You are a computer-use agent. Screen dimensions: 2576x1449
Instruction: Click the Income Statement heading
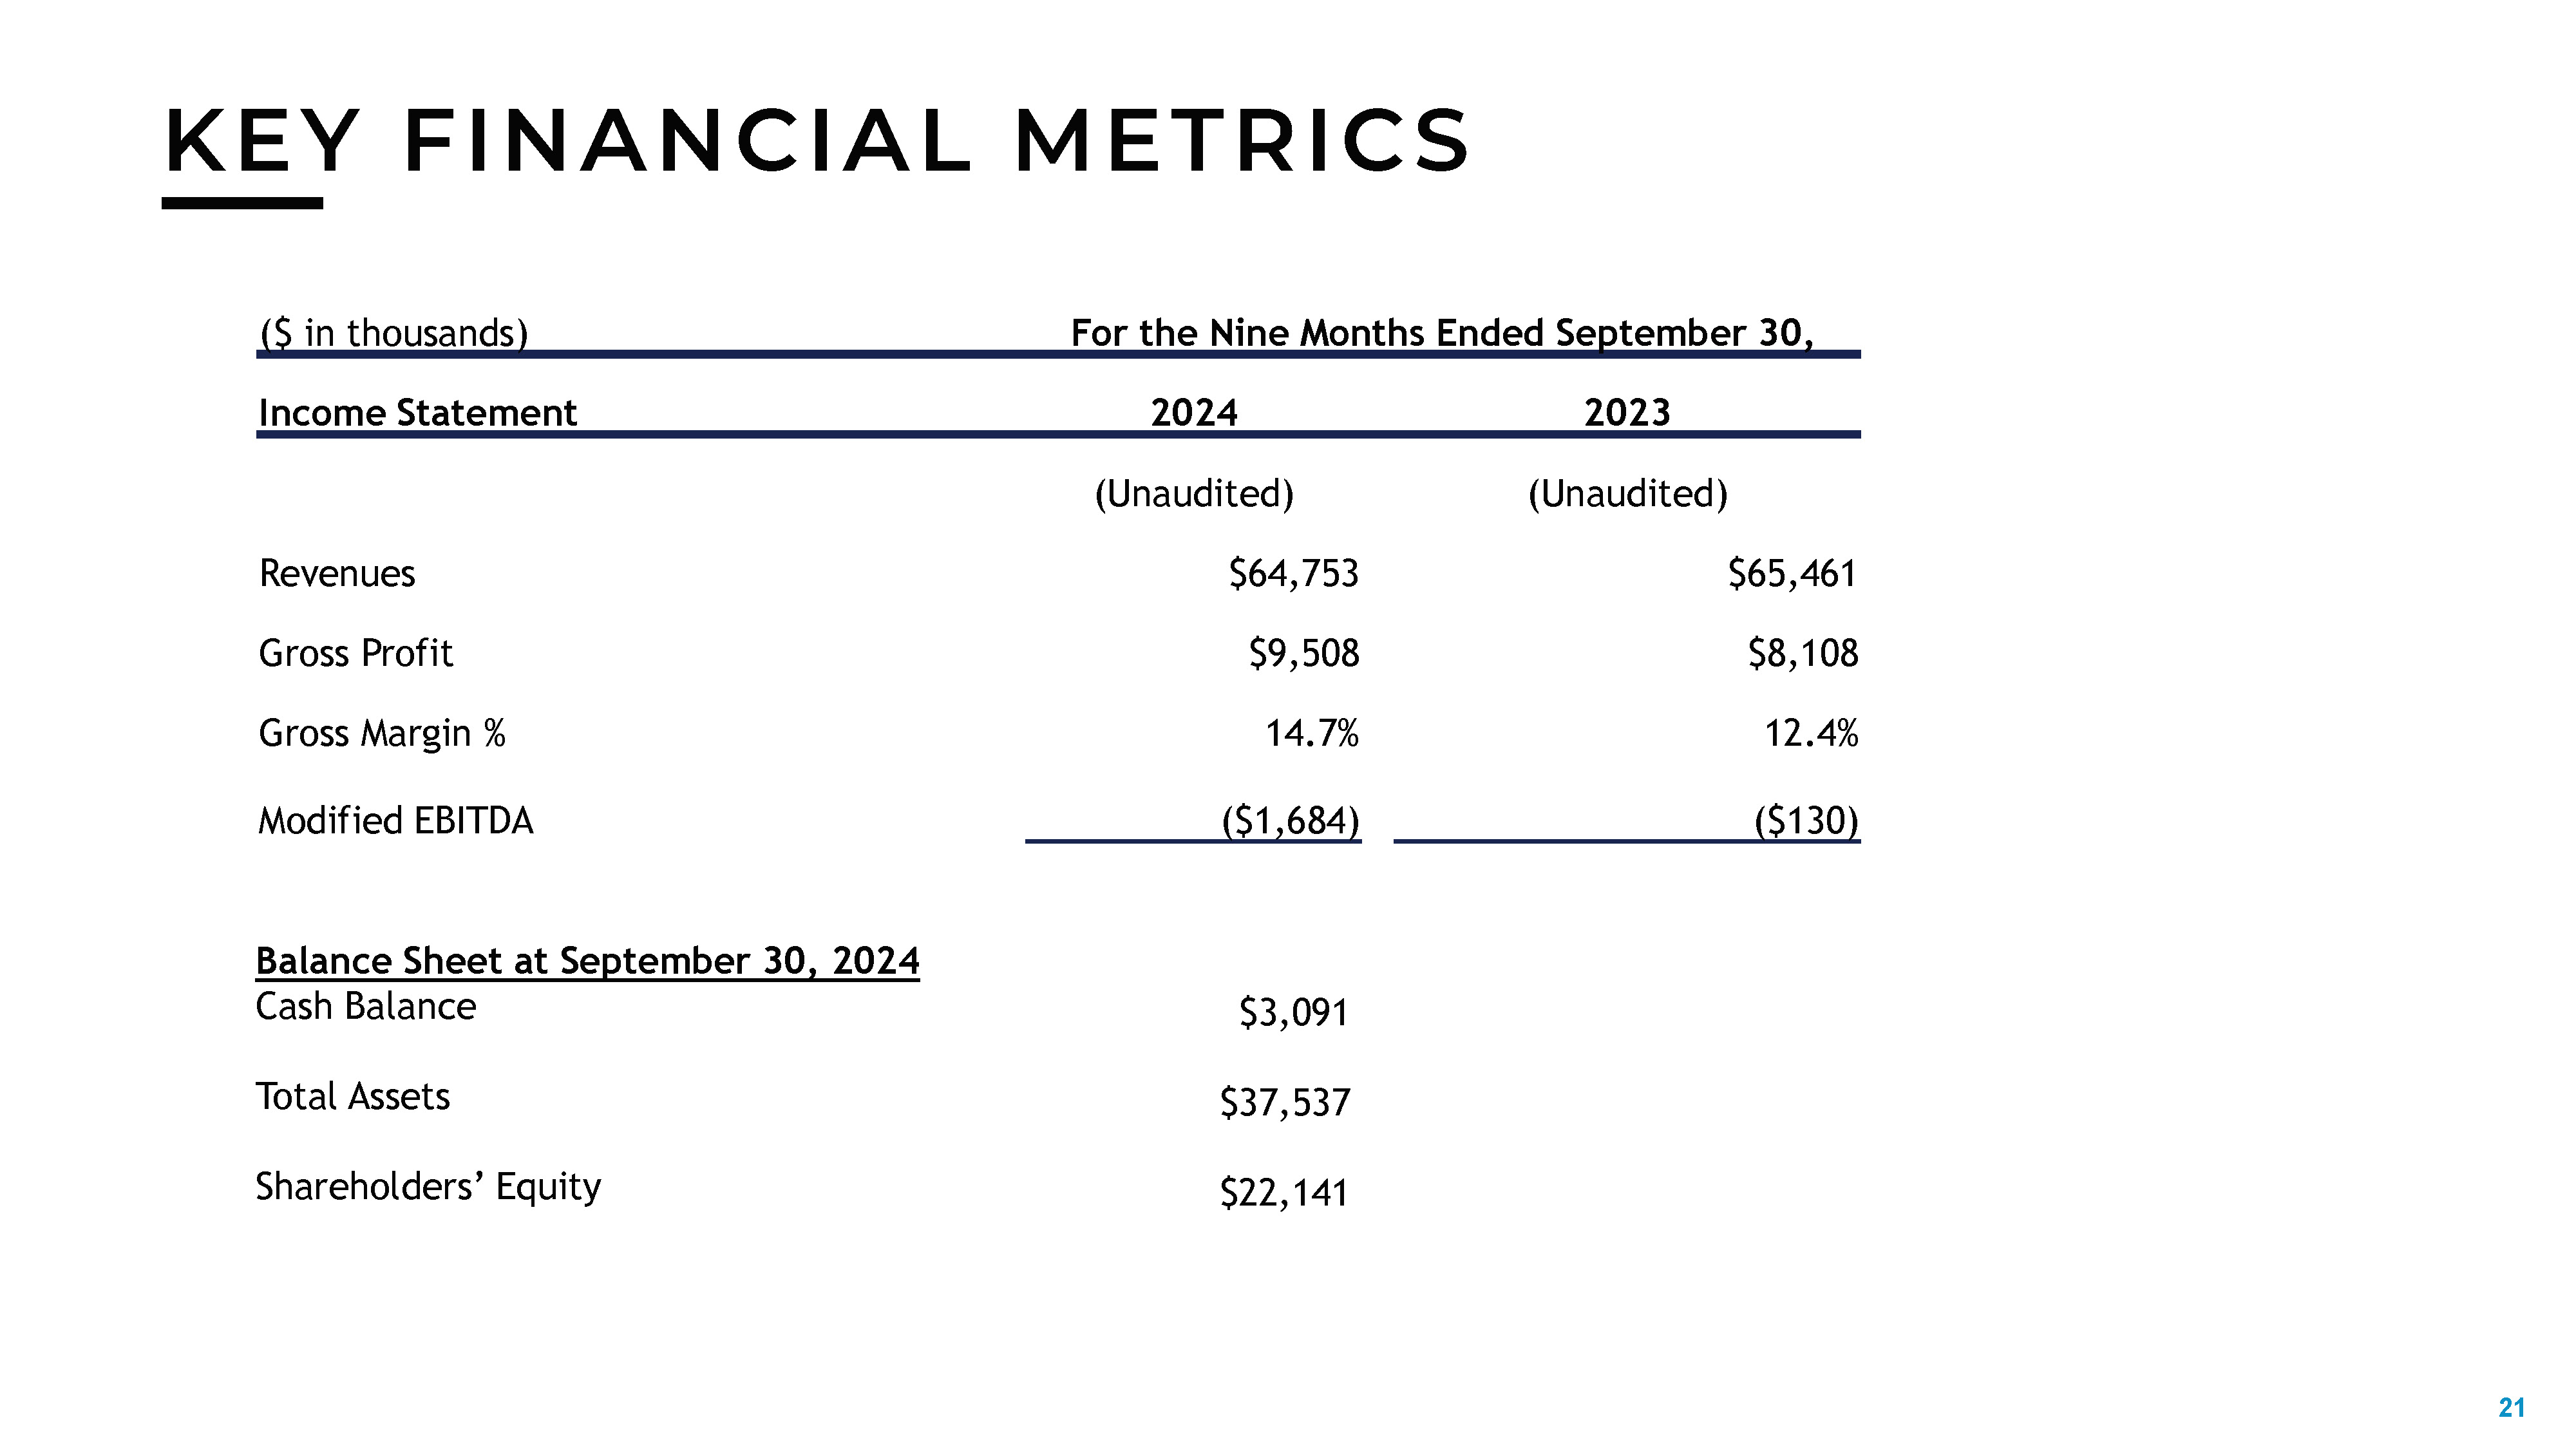point(417,413)
